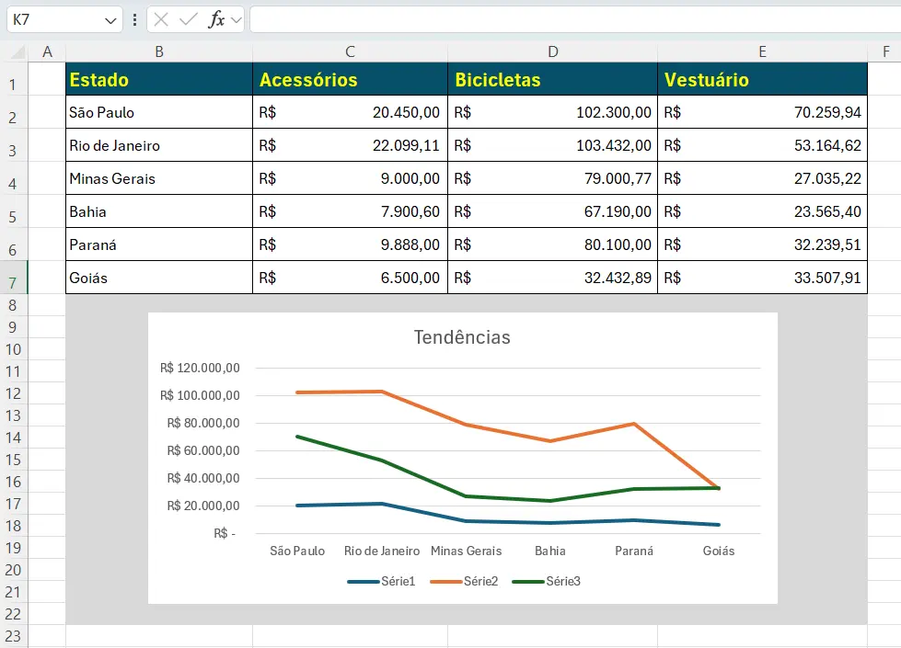Click the chart title Tendências
This screenshot has width=901, height=648.
tap(464, 337)
